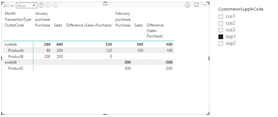Select the ProductA row
The width and height of the screenshot is (278, 117).
(16, 51)
